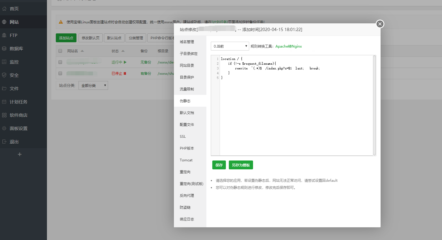Select the 伪静态 tab

point(190,101)
